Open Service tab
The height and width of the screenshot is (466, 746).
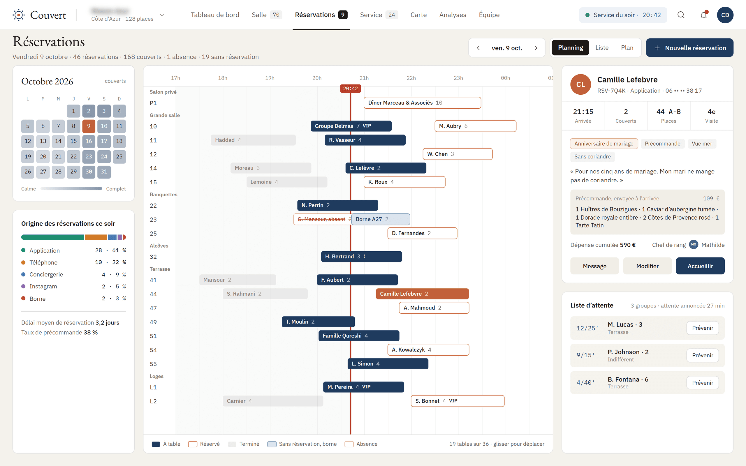click(379, 15)
